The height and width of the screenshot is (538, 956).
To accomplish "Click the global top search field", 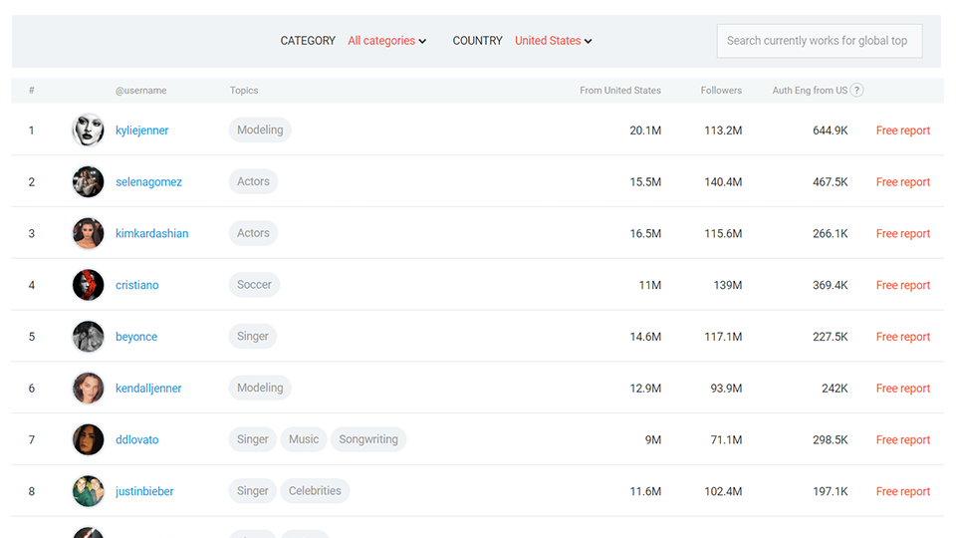I will coord(820,41).
